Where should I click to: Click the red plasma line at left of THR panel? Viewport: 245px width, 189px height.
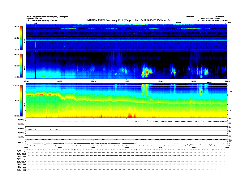[42, 95]
